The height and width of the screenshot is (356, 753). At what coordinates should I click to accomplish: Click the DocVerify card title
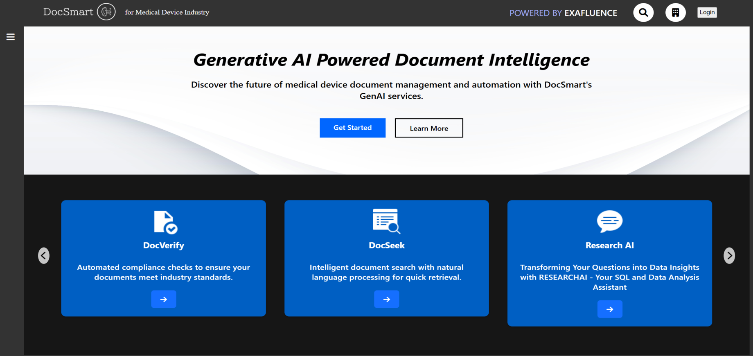pyautogui.click(x=164, y=245)
